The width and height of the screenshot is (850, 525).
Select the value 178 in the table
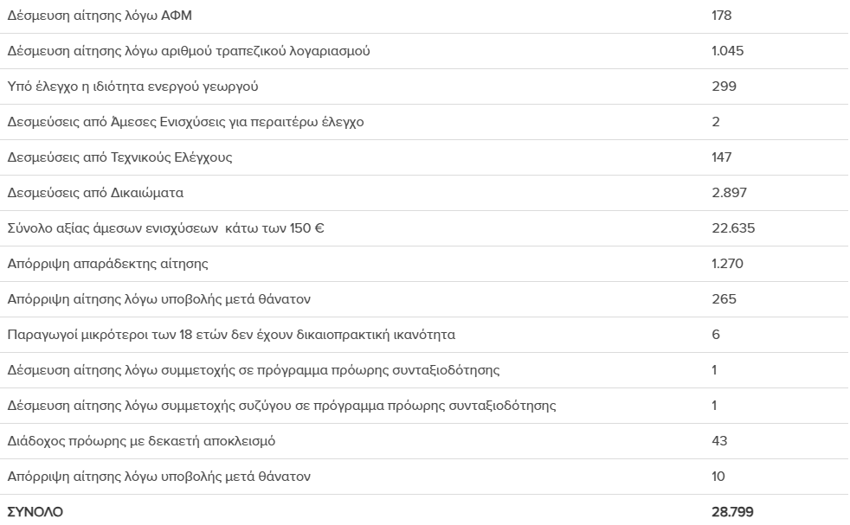pos(722,16)
